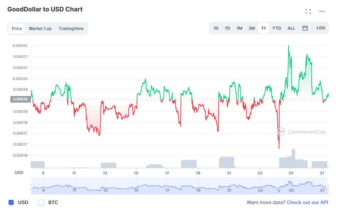Open the calendar date range picker
Viewport: 337px width, 211px height.
305,28
